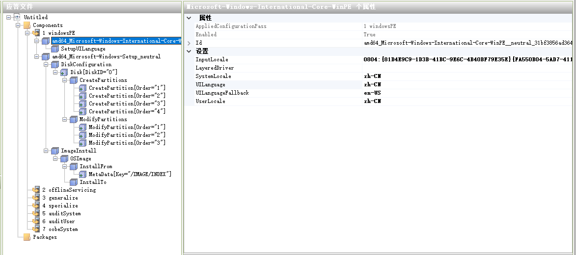
Task: Click the ModifyPartition Order="1" icon
Action: [82, 127]
